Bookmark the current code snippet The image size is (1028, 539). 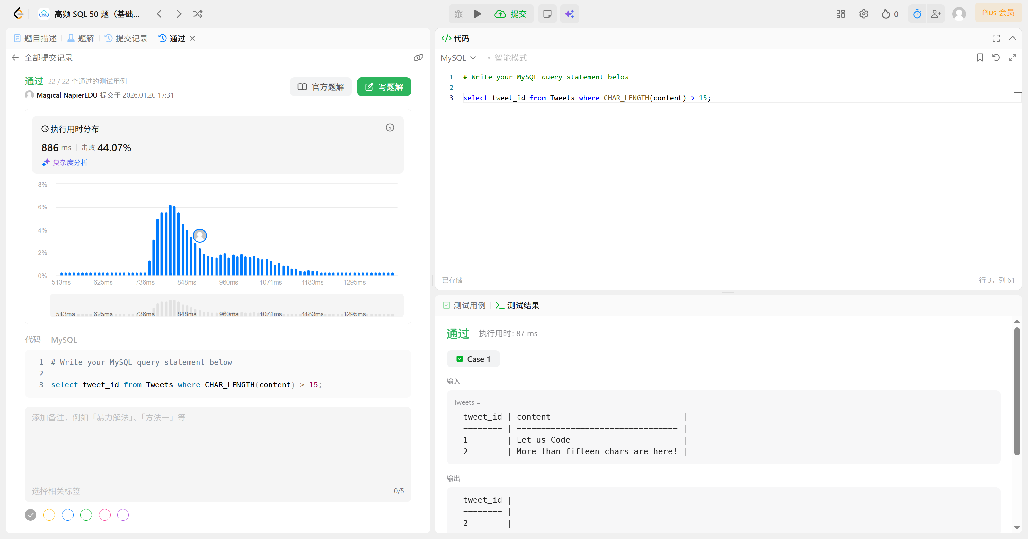[x=980, y=57]
